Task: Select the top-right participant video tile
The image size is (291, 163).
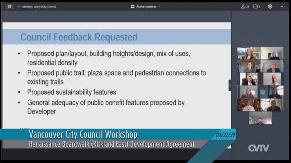Action: (x=272, y=53)
